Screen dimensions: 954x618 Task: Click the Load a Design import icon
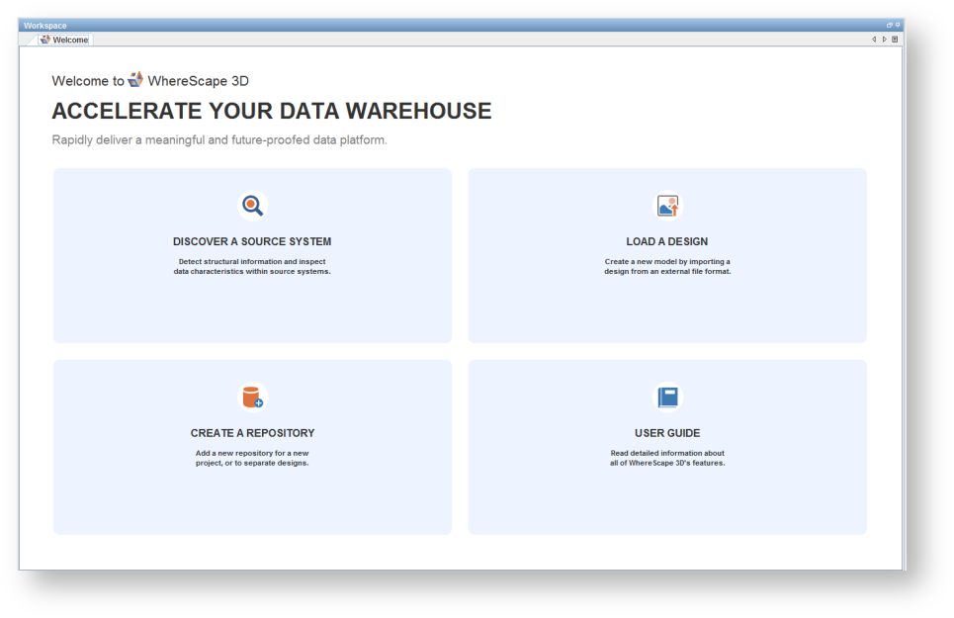[x=667, y=206]
